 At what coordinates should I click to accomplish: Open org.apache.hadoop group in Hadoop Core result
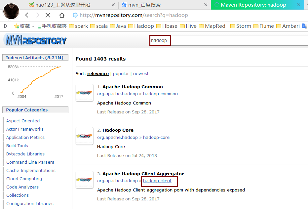click(117, 138)
